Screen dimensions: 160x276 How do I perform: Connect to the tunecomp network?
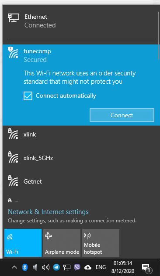[x=122, y=115]
